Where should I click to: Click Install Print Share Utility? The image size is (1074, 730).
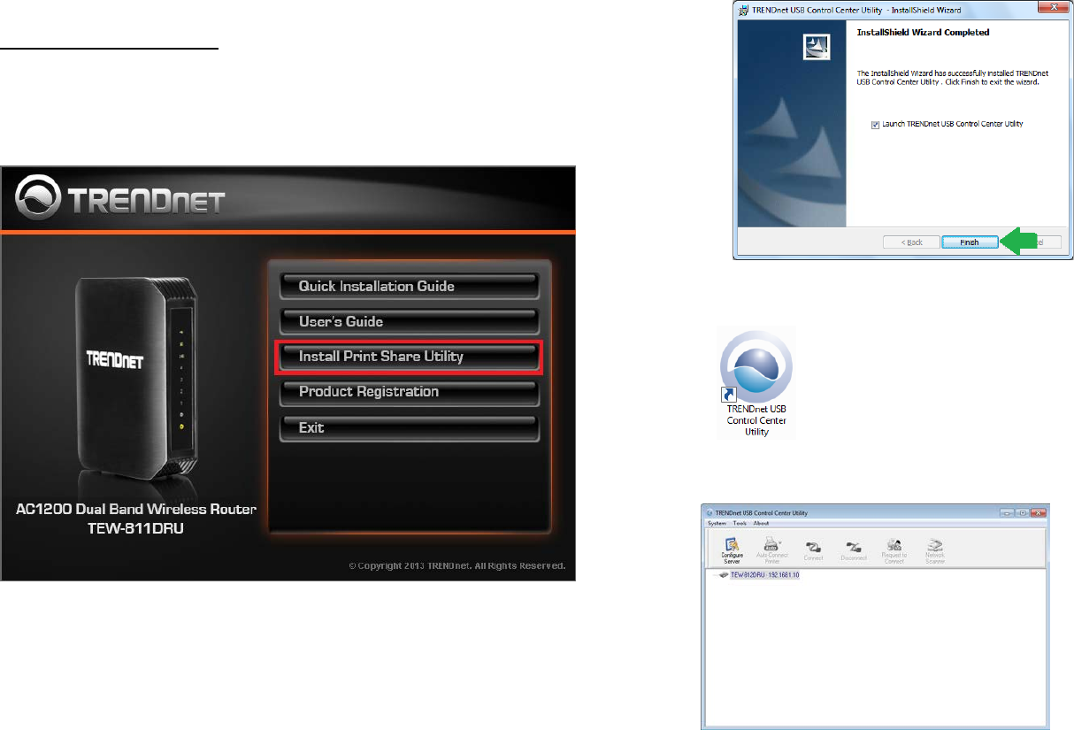pos(410,357)
